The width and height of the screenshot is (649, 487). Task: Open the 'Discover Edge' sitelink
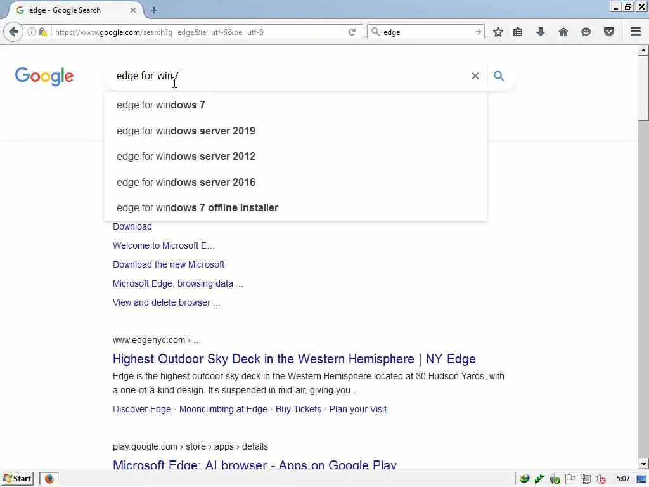click(142, 409)
